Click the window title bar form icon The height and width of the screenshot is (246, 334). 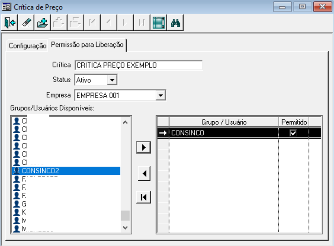[x=6, y=7]
